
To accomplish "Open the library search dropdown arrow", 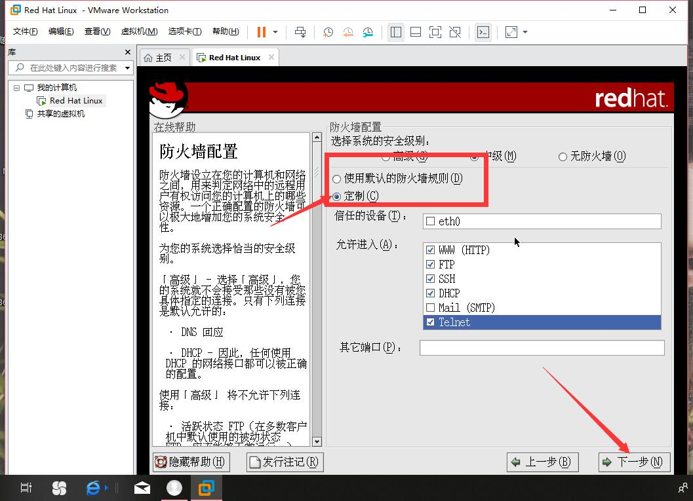I will point(127,67).
